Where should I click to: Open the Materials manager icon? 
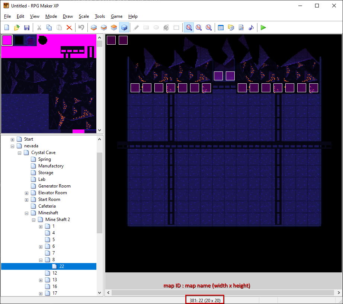pos(231,28)
